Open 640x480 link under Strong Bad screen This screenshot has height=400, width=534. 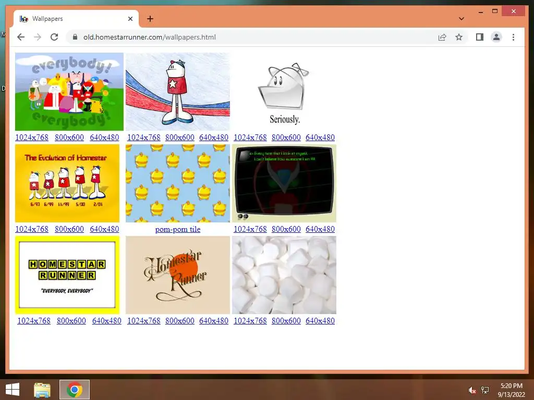320,229
